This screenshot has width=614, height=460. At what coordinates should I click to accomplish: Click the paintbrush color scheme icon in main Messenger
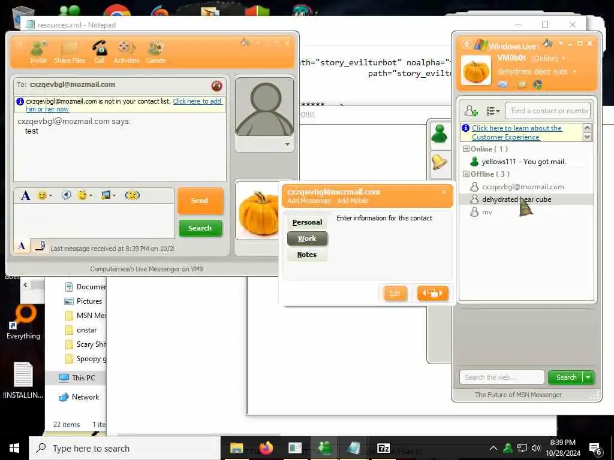(548, 43)
